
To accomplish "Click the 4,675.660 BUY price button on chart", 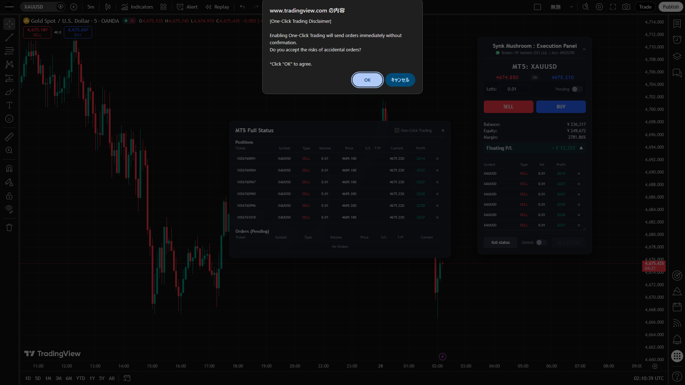I will coord(78,32).
